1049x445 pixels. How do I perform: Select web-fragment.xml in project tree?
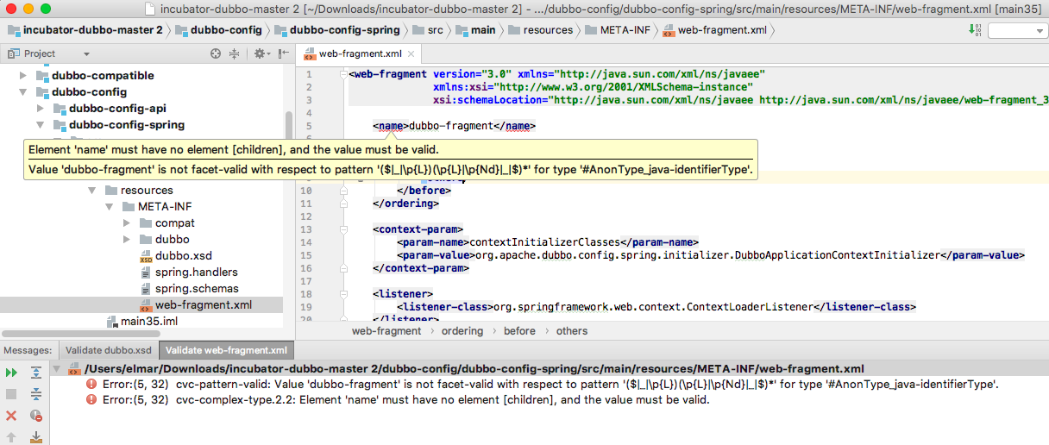(203, 304)
